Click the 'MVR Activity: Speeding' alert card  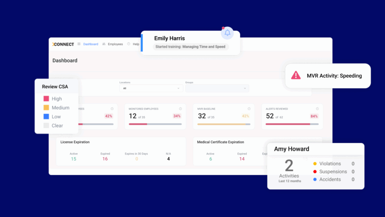tap(328, 76)
